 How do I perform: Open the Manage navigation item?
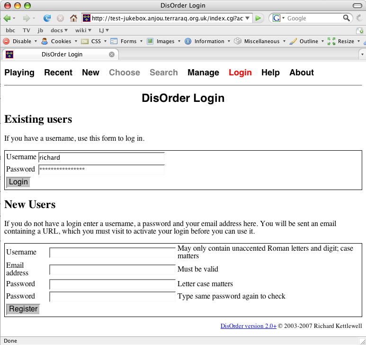coord(203,73)
